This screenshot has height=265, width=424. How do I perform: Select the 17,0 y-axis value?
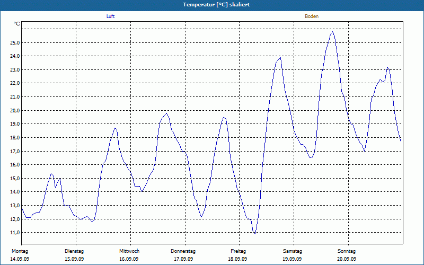click(x=15, y=151)
